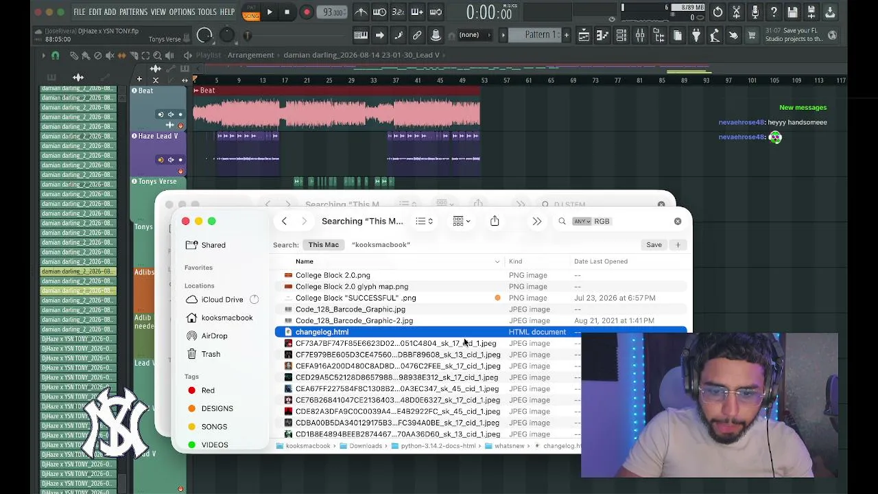Toggle the multilink-to-controllers chain icon
The width and height of the screenshot is (878, 494).
(416, 35)
